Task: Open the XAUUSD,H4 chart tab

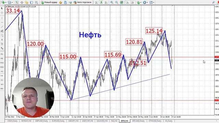Action: click(x=102, y=121)
